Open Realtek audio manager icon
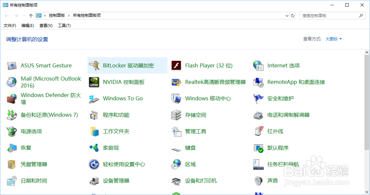Viewport: 370px width, 195px height. tap(176, 82)
